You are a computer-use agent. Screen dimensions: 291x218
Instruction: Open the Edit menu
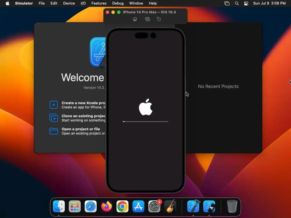pyautogui.click(x=54, y=3)
